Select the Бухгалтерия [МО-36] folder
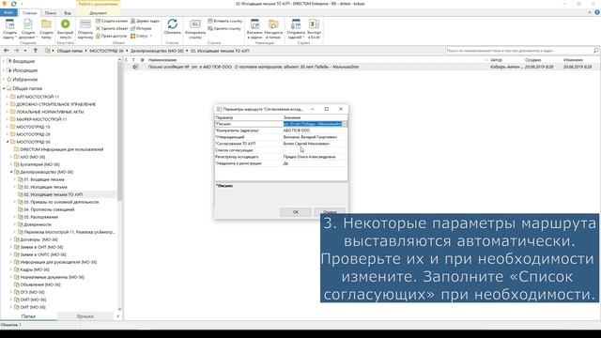The width and height of the screenshot is (601, 338). [x=39, y=164]
